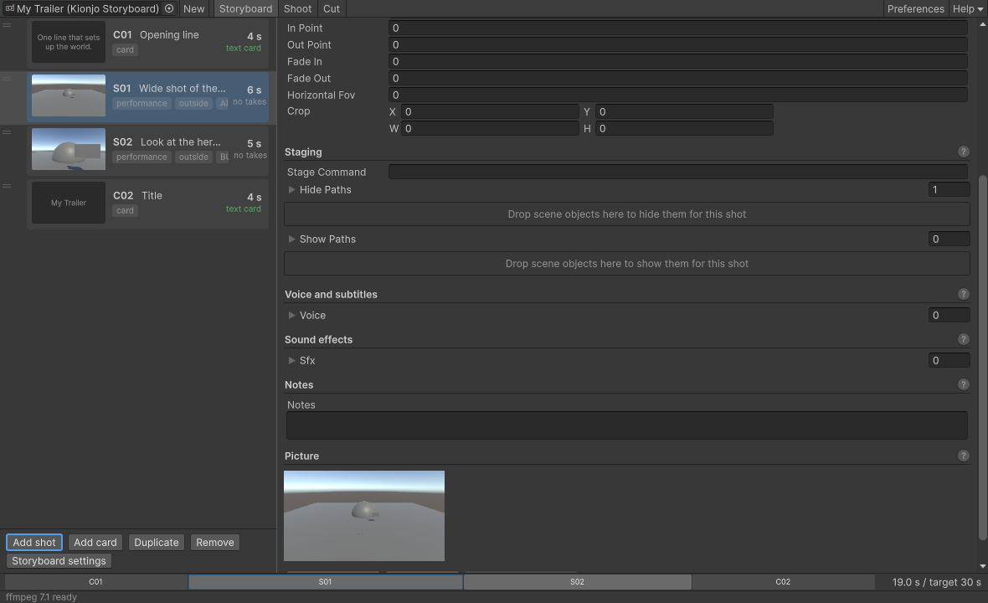Screen dimensions: 988x603
Task: Switch to the Shoot tab
Action: pos(297,9)
